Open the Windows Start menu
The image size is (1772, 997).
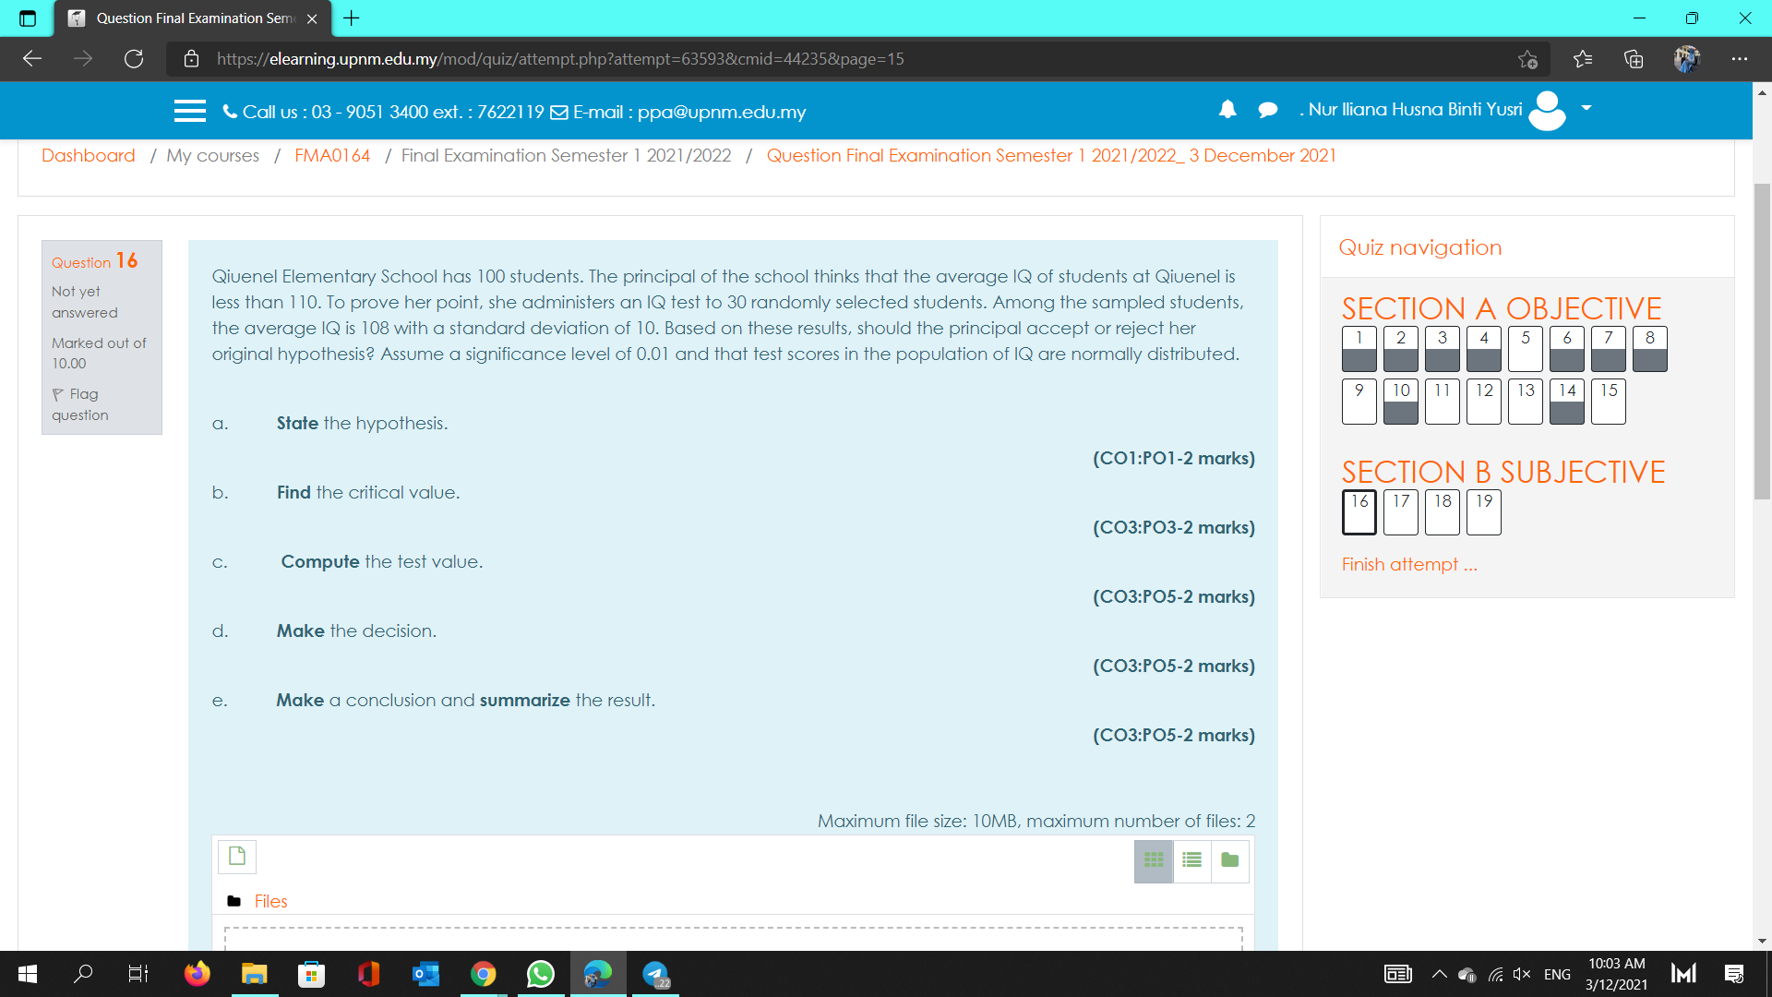27,974
